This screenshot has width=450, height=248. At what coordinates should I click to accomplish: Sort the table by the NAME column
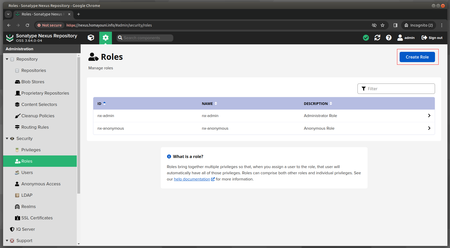pyautogui.click(x=209, y=103)
